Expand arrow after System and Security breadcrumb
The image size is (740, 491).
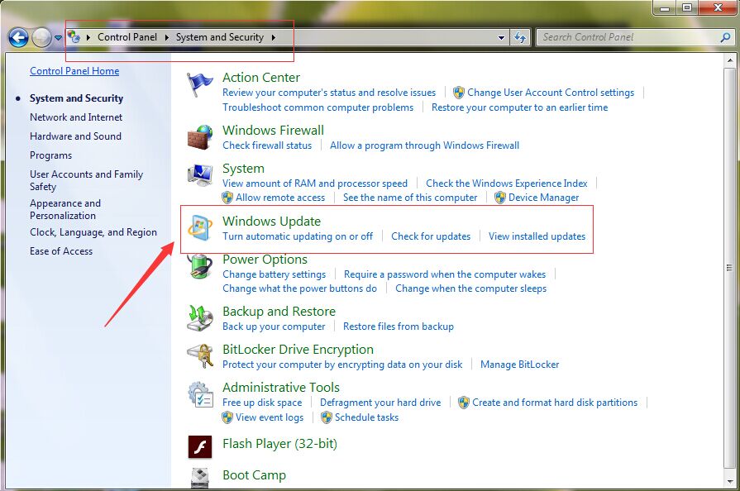[273, 37]
